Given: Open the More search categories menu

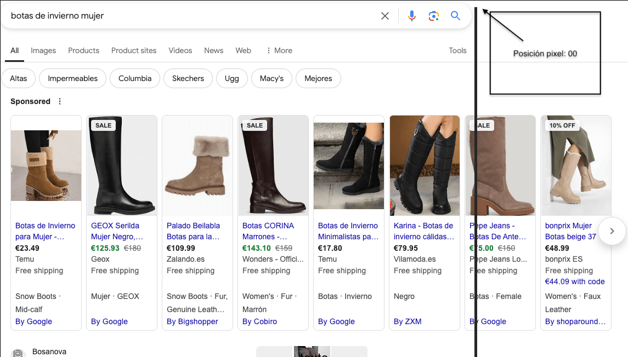Looking at the screenshot, I should pyautogui.click(x=279, y=50).
